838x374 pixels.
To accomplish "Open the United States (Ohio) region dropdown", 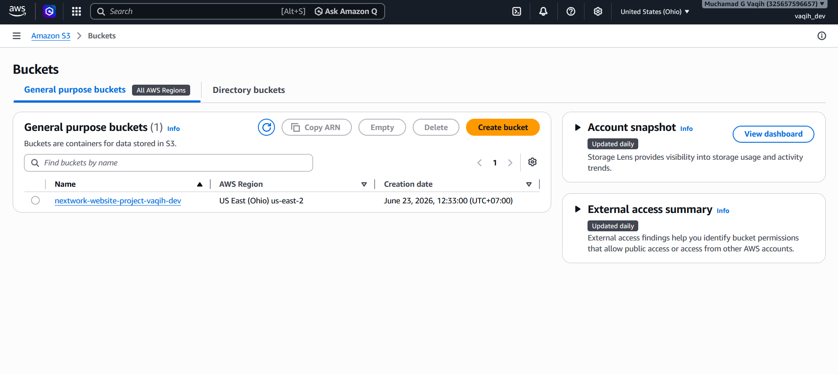I will pyautogui.click(x=655, y=12).
